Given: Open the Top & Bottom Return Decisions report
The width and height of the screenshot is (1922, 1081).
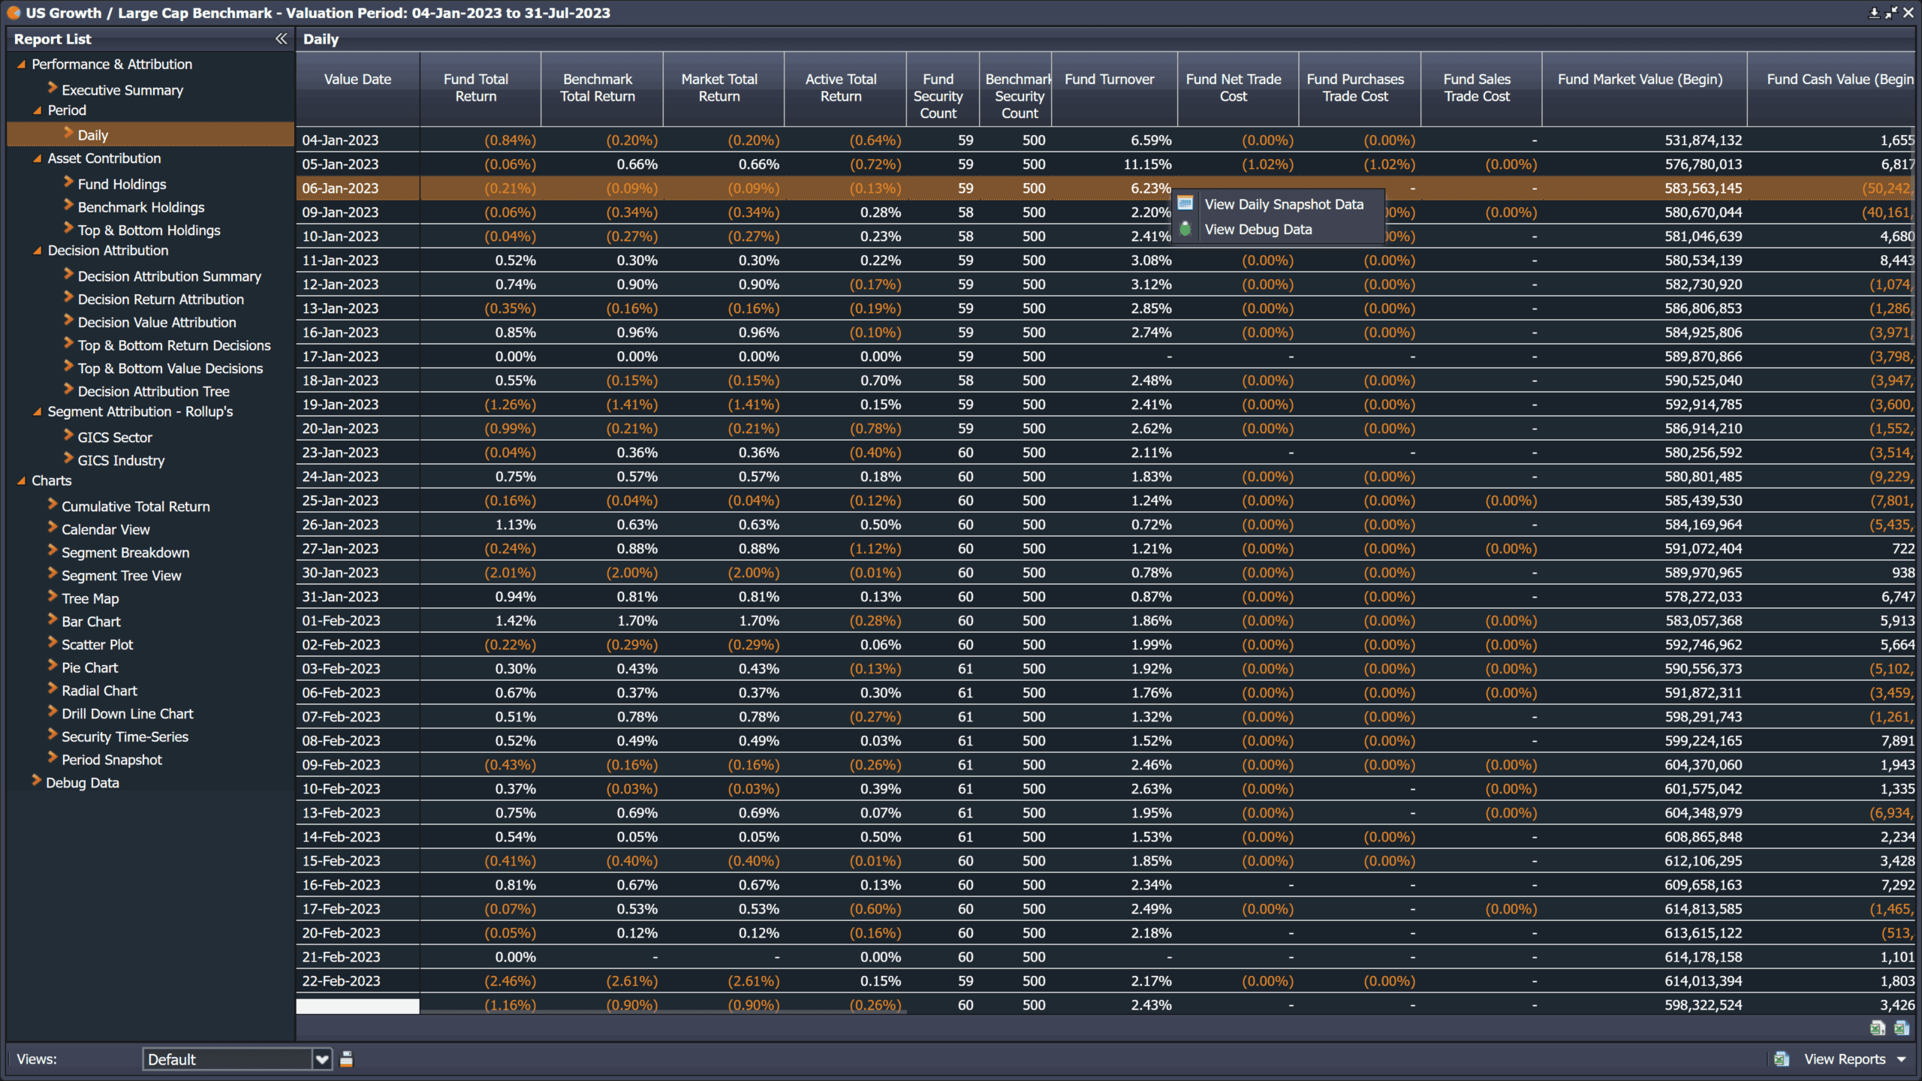Looking at the screenshot, I should (x=173, y=345).
